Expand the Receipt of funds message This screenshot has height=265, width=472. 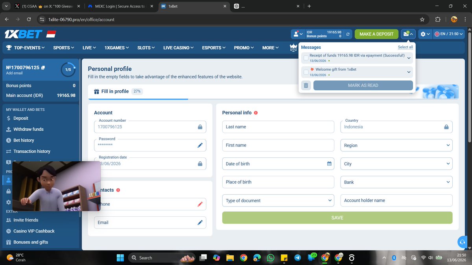pos(409,58)
